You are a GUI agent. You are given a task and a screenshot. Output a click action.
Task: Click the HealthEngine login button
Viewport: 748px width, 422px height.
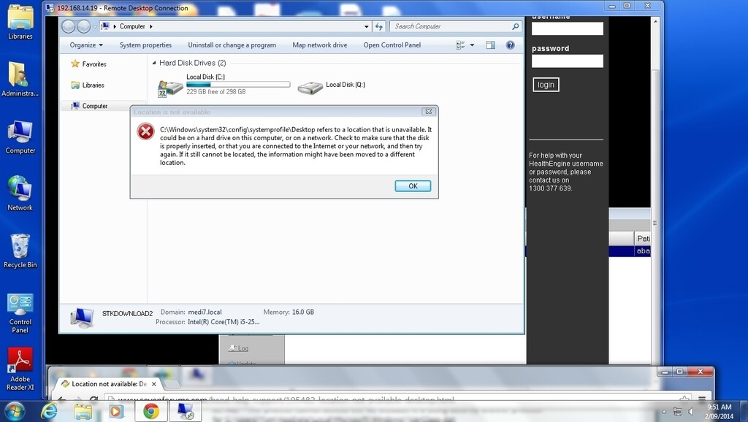[545, 85]
